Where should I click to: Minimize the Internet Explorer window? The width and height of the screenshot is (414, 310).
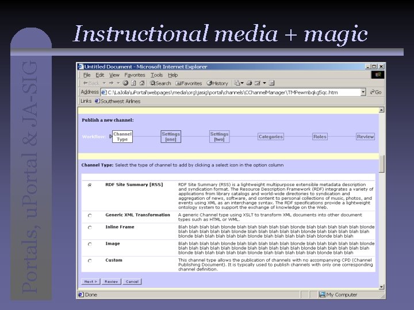368,67
